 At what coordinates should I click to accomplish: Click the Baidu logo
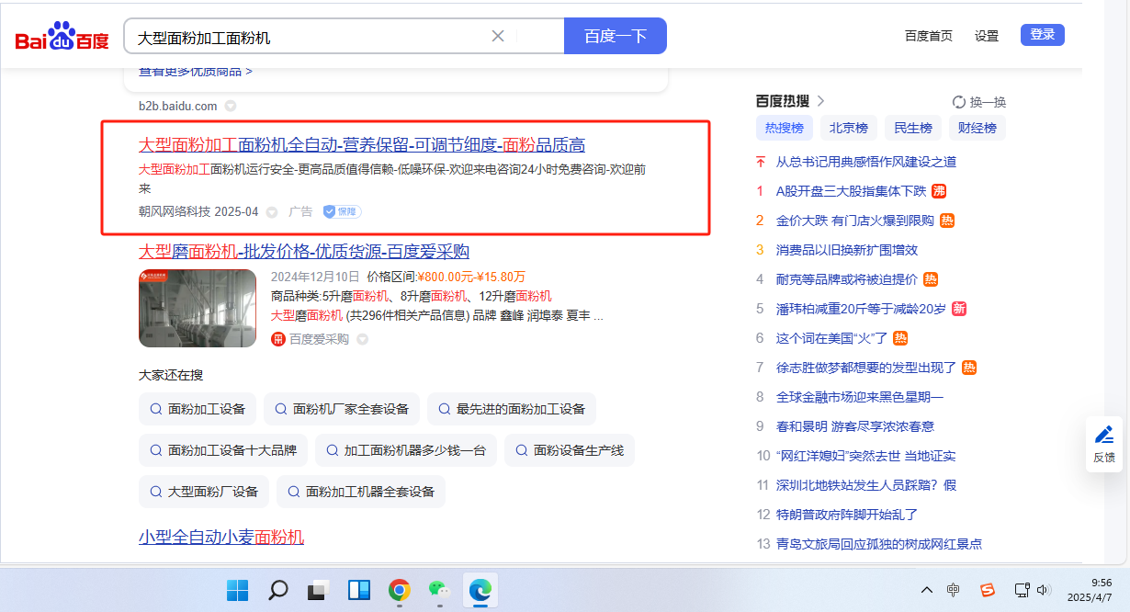pyautogui.click(x=62, y=37)
